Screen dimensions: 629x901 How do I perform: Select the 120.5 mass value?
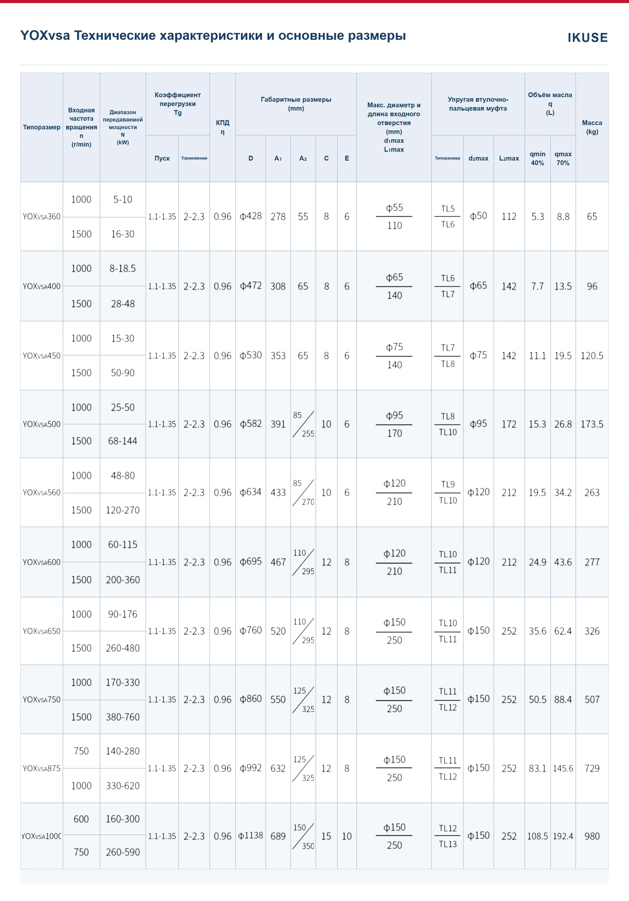(x=592, y=355)
